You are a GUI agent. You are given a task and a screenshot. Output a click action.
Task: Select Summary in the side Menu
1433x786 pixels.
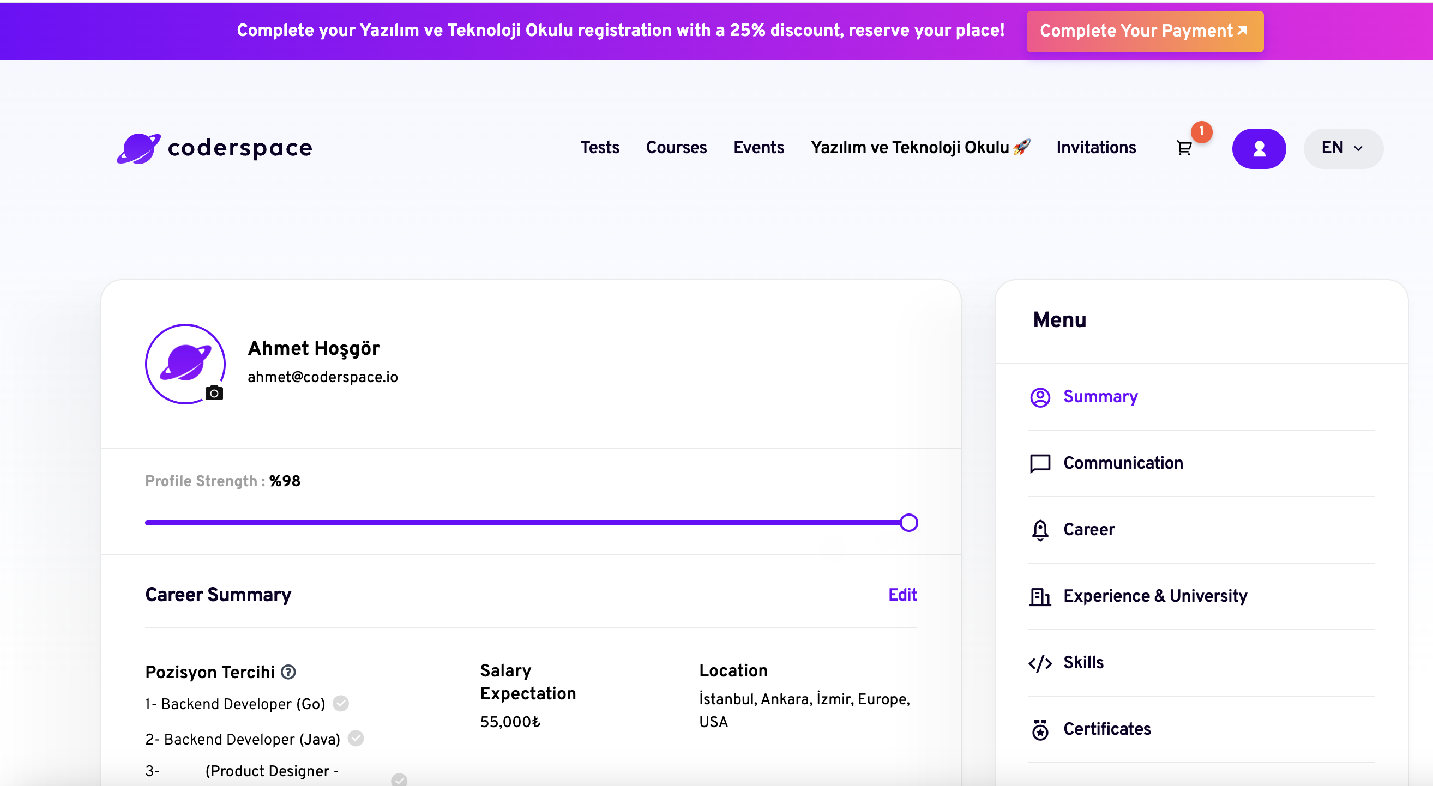(x=1202, y=397)
